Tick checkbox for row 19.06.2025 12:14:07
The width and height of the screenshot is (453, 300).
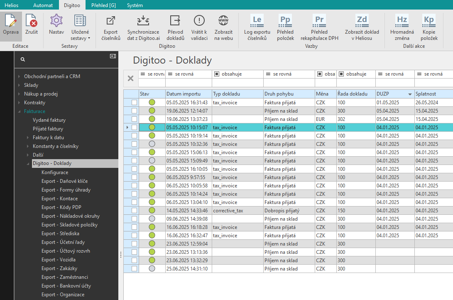(135, 111)
